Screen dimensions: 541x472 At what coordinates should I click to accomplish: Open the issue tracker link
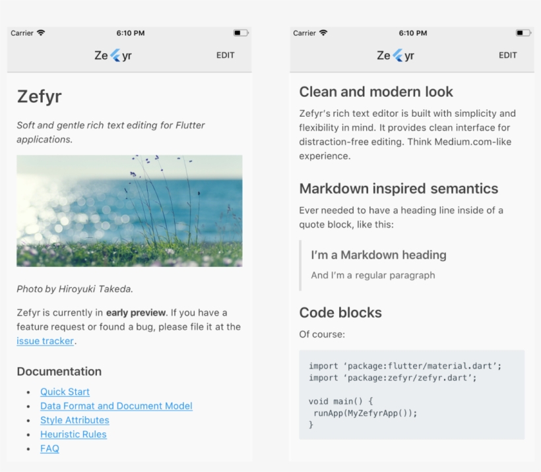pyautogui.click(x=46, y=341)
